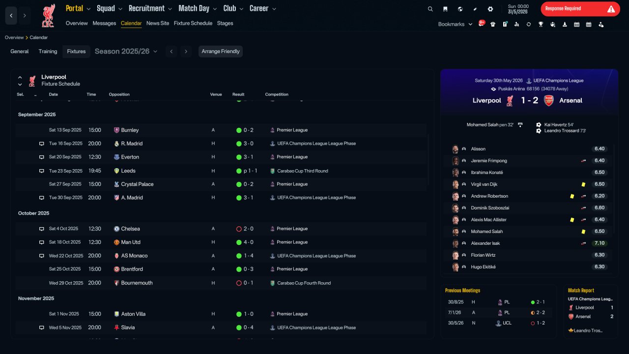Screen dimensions: 629x354
Task: Select the Crystal Palace fixture row
Action: 221,184
